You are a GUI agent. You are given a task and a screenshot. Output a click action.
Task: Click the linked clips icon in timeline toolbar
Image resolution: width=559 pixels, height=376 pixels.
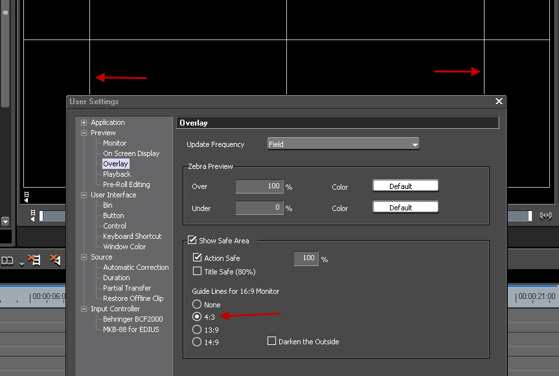click(x=7, y=261)
